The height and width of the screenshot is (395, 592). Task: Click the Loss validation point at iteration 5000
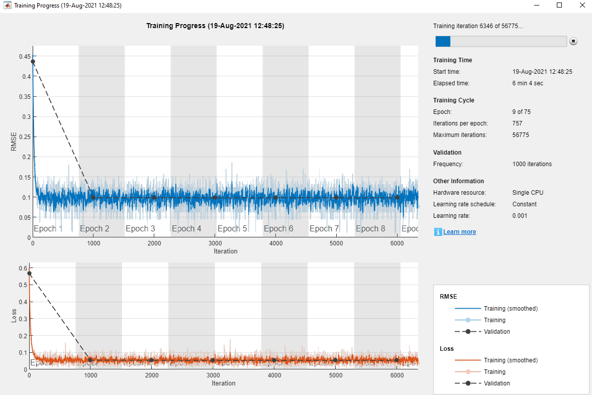[x=335, y=360]
